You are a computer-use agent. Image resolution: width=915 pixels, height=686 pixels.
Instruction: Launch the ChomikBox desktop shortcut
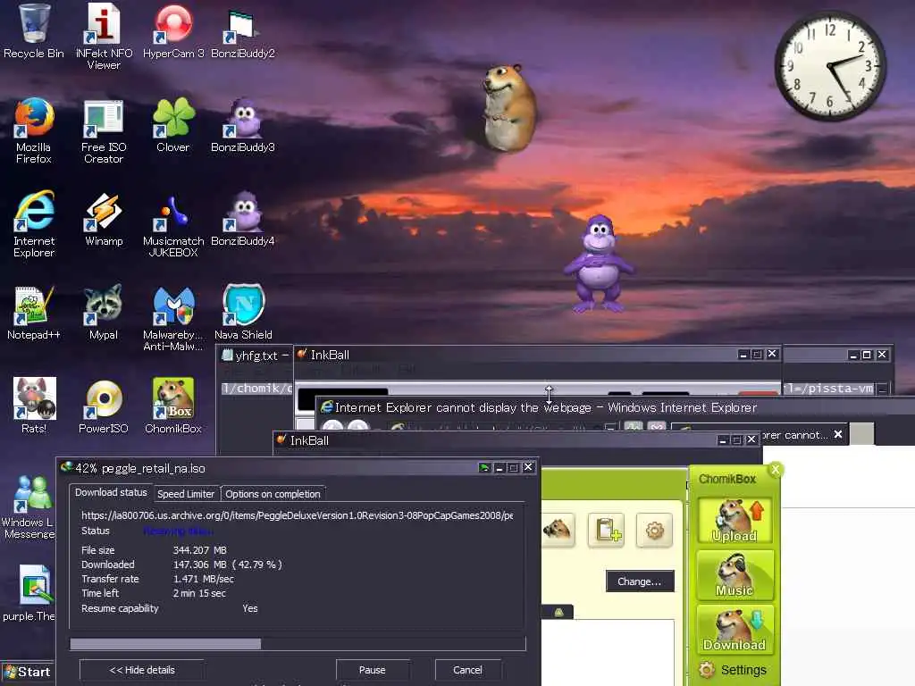click(x=173, y=406)
